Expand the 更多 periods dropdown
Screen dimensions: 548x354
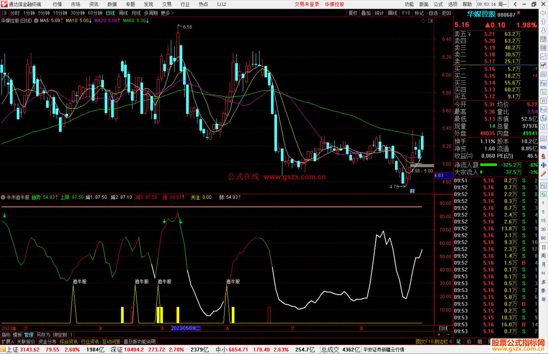(167, 13)
